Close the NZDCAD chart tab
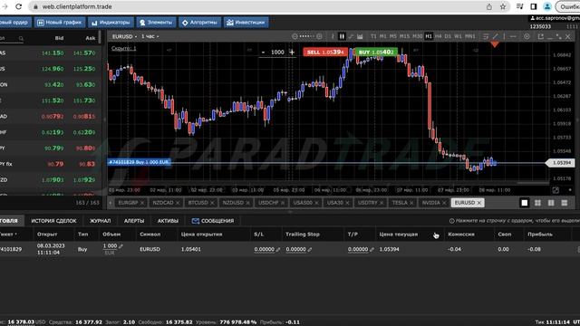The height and width of the screenshot is (326, 580). tap(178, 203)
